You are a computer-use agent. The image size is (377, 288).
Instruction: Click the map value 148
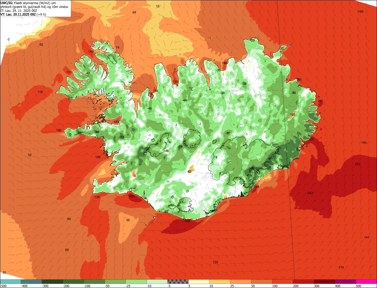coord(225,63)
